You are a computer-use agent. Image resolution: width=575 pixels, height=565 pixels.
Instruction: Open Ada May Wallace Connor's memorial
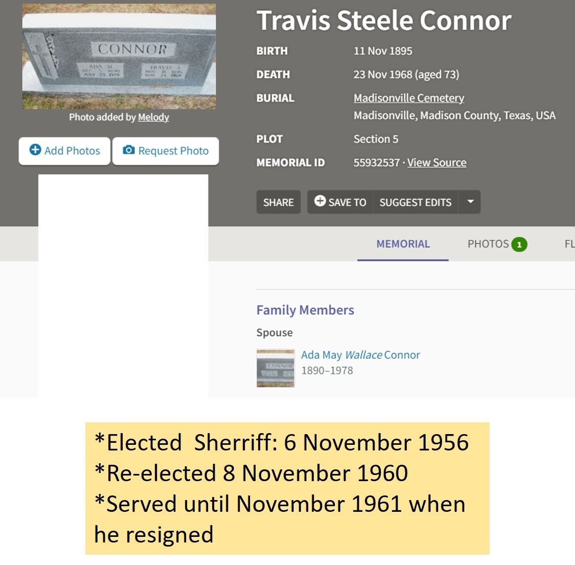[360, 355]
